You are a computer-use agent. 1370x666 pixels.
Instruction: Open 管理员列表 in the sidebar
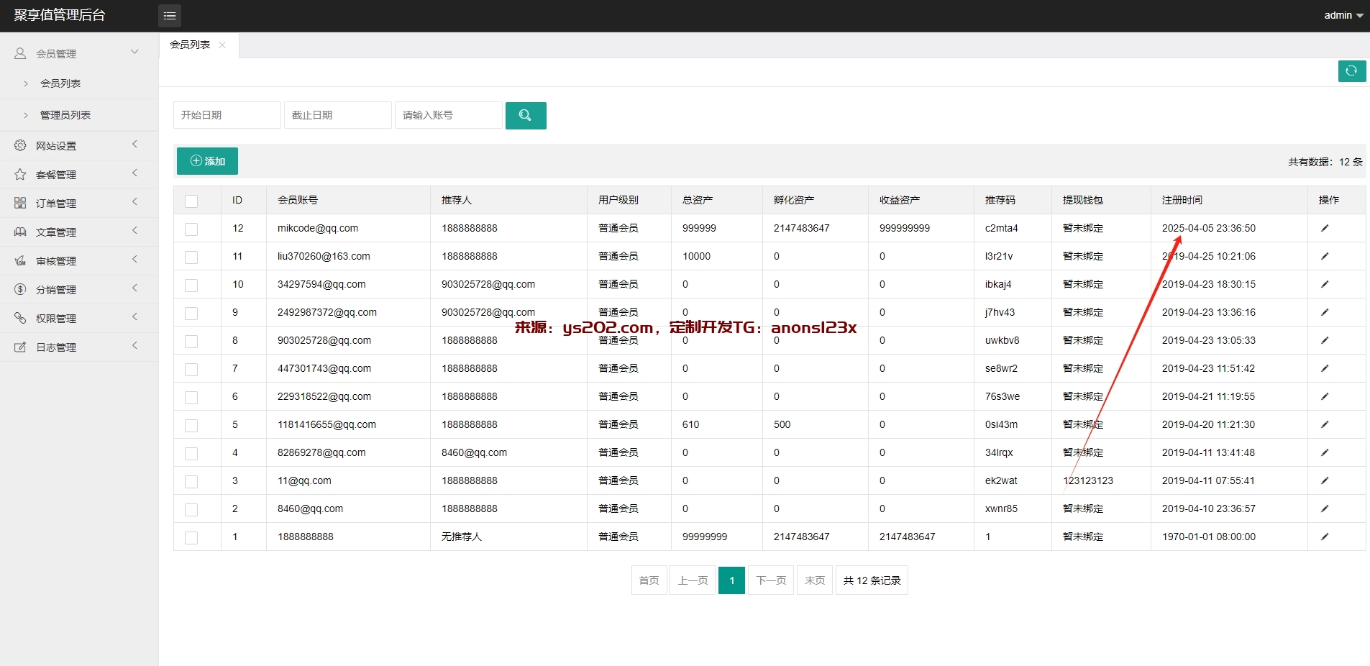click(65, 115)
